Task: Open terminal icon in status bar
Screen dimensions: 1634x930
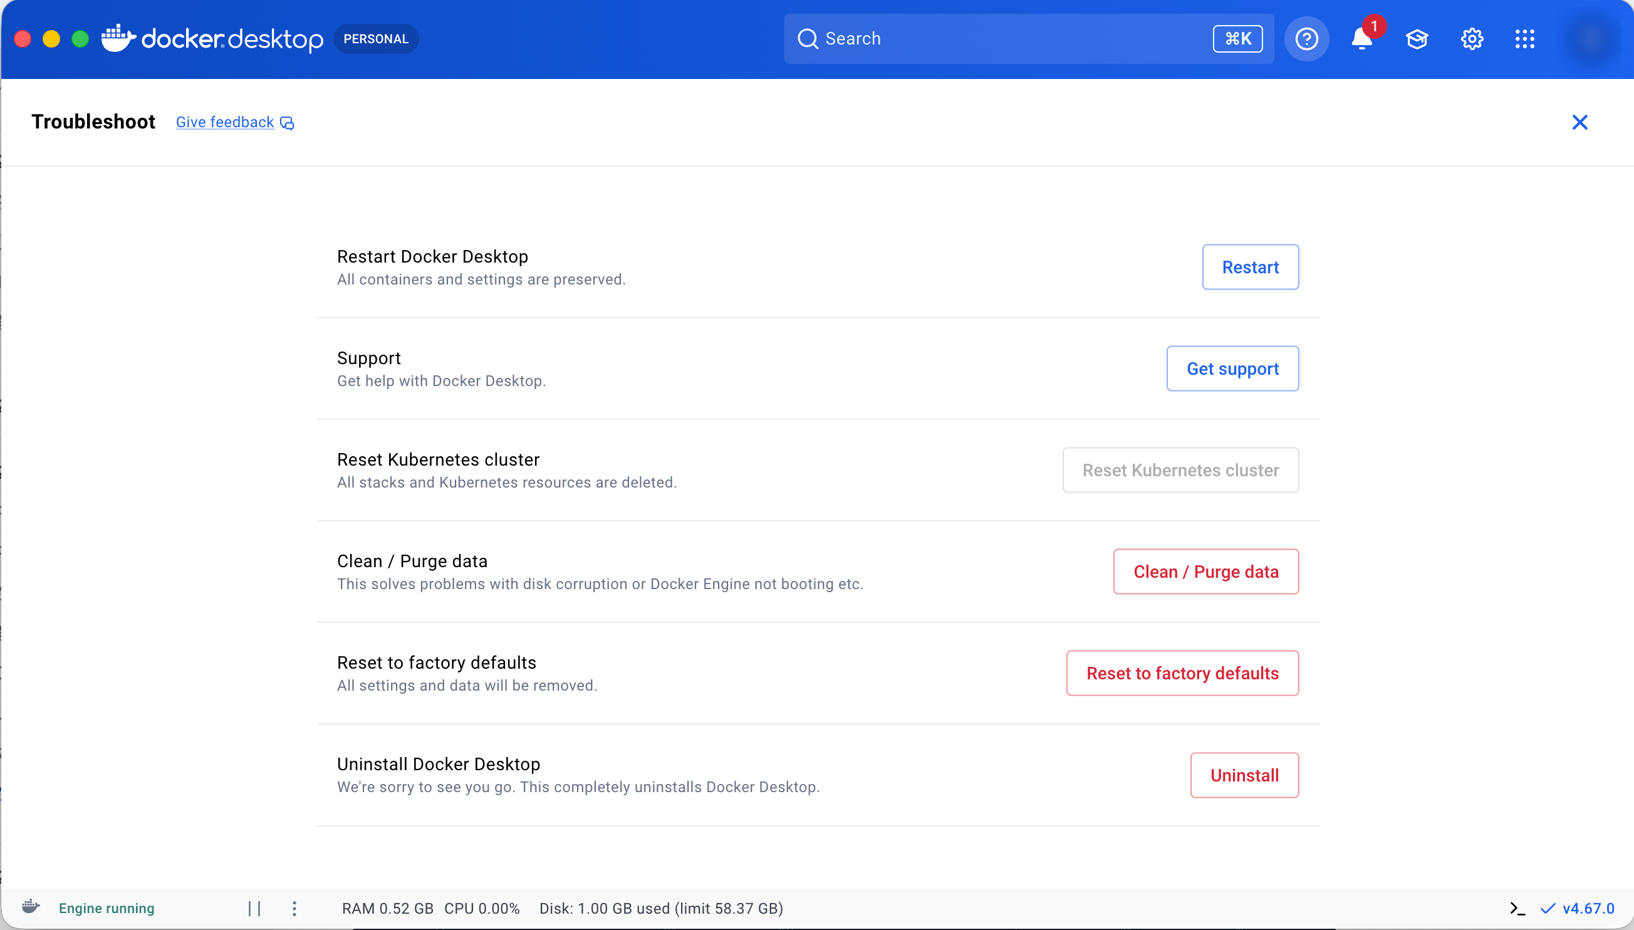Action: (1517, 908)
